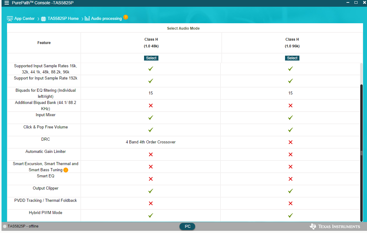
Task: Open the hamburger menu icon
Action: (7, 3)
